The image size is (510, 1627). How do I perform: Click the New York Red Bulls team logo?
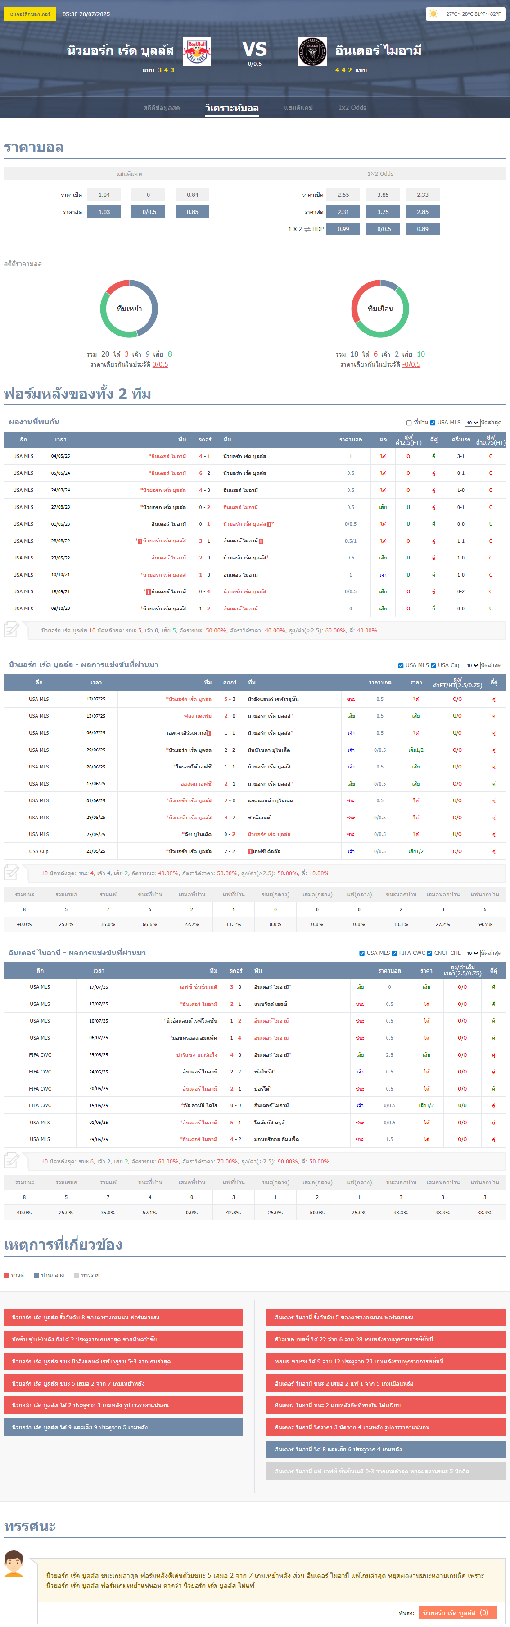coord(197,52)
